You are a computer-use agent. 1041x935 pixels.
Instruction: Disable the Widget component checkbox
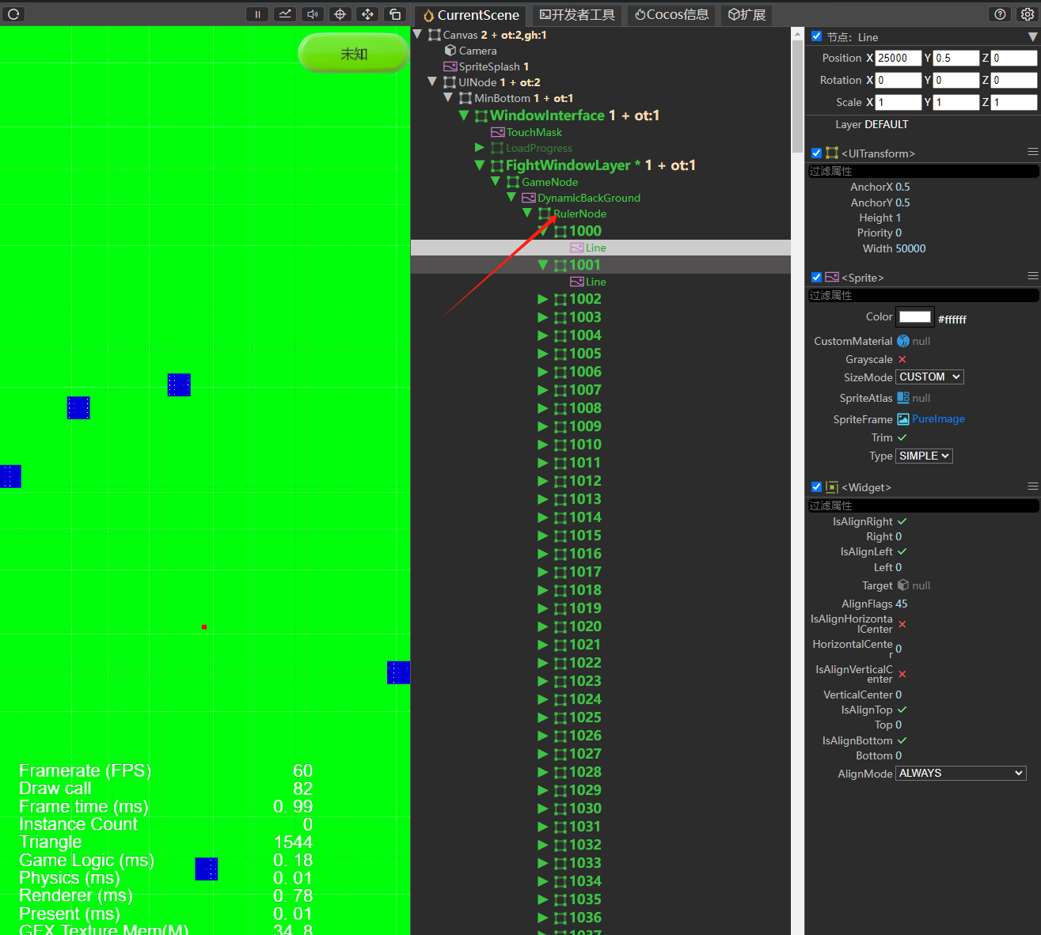click(817, 487)
